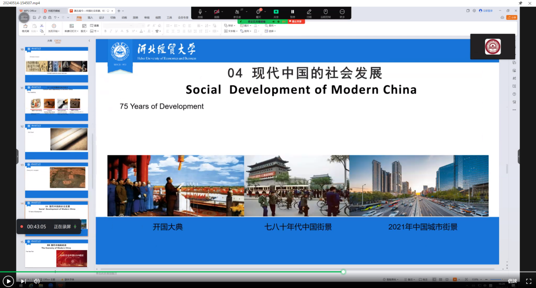Toggle italic formatting
The image size is (536, 288).
[x=111, y=31]
